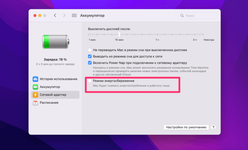The image size is (248, 150).
Task: Open help with the question mark button
Action: point(213,128)
